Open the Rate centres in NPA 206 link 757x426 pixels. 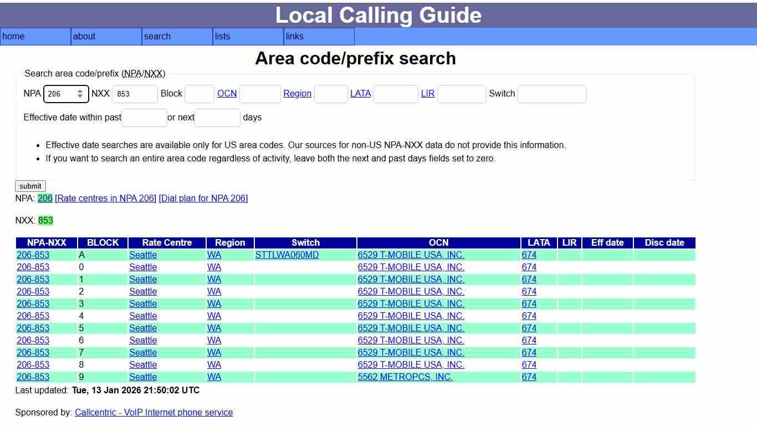click(x=106, y=198)
